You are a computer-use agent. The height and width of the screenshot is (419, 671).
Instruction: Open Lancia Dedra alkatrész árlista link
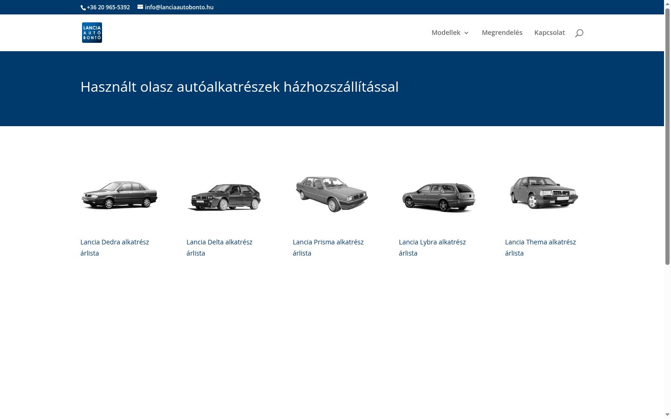tap(115, 248)
